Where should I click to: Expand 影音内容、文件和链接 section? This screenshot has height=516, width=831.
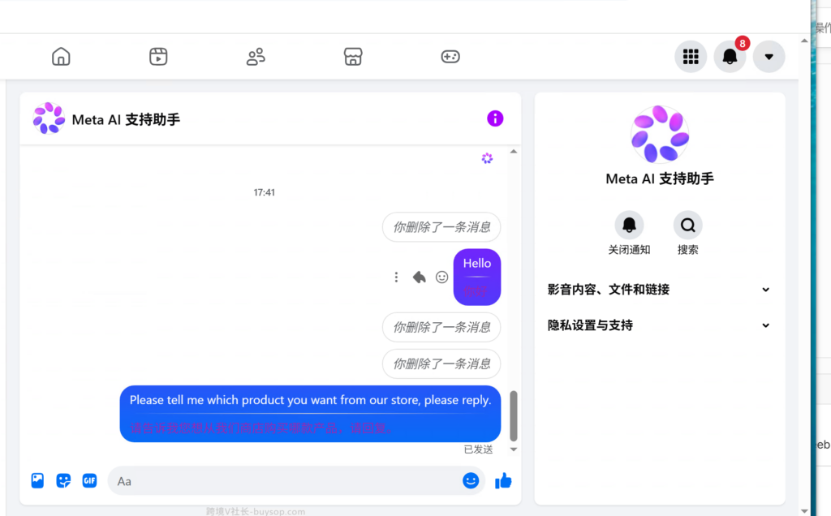(659, 290)
